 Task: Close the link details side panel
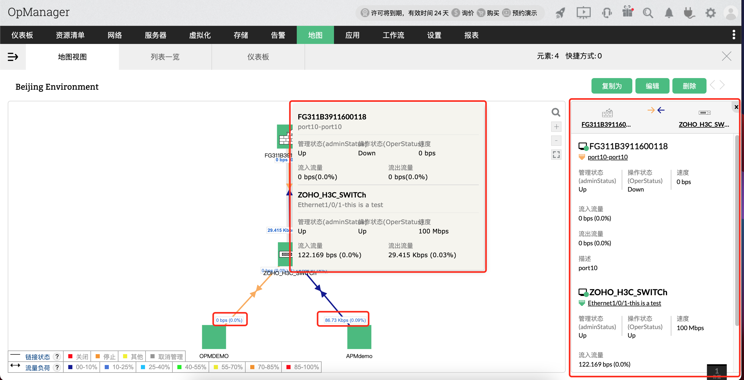click(736, 107)
